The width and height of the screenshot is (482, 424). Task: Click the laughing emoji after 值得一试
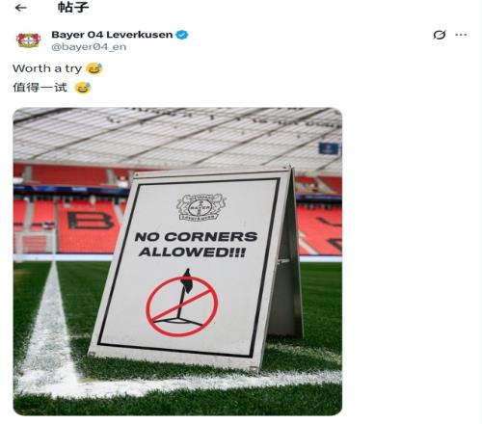(83, 88)
